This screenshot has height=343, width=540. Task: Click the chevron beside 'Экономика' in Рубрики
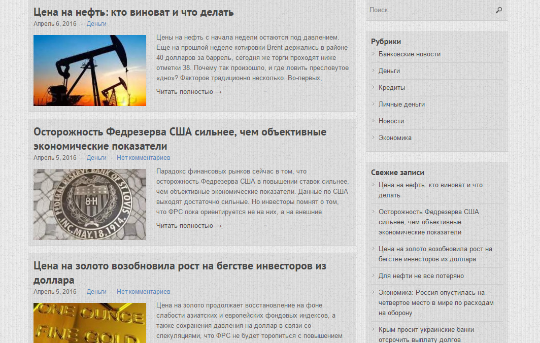(x=374, y=137)
